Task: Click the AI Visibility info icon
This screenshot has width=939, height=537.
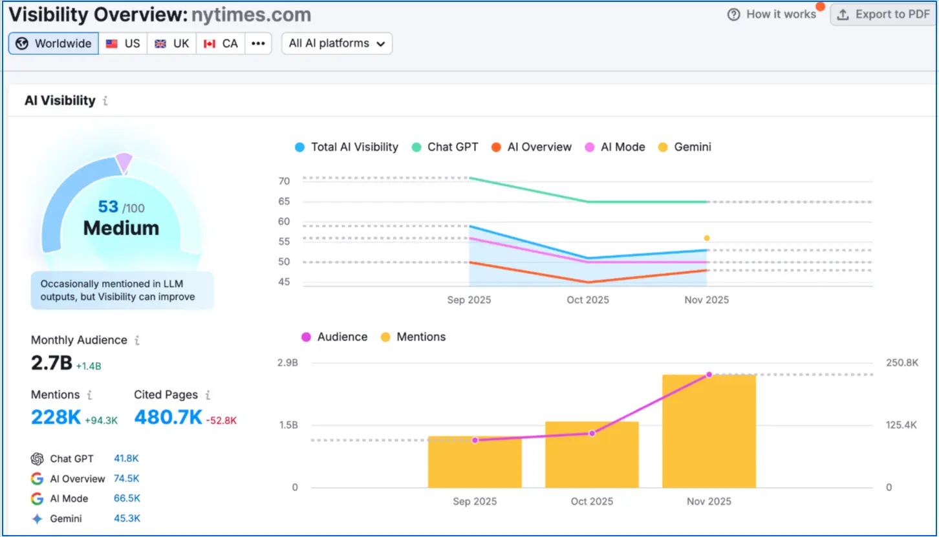Action: click(x=105, y=101)
